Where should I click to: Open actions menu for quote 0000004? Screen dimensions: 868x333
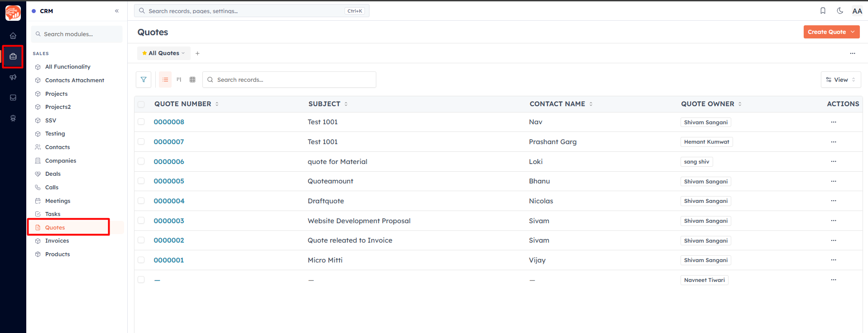pyautogui.click(x=834, y=201)
